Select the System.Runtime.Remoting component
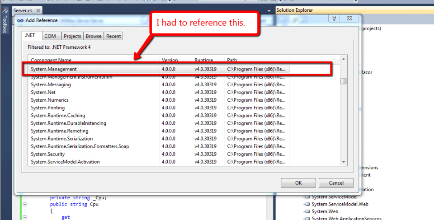The height and width of the screenshot is (220, 434). point(60,131)
